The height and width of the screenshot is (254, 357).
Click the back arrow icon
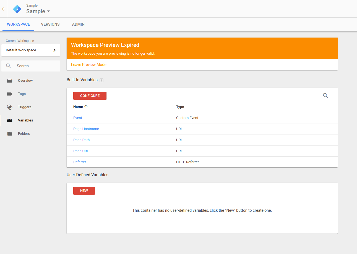click(x=4, y=9)
